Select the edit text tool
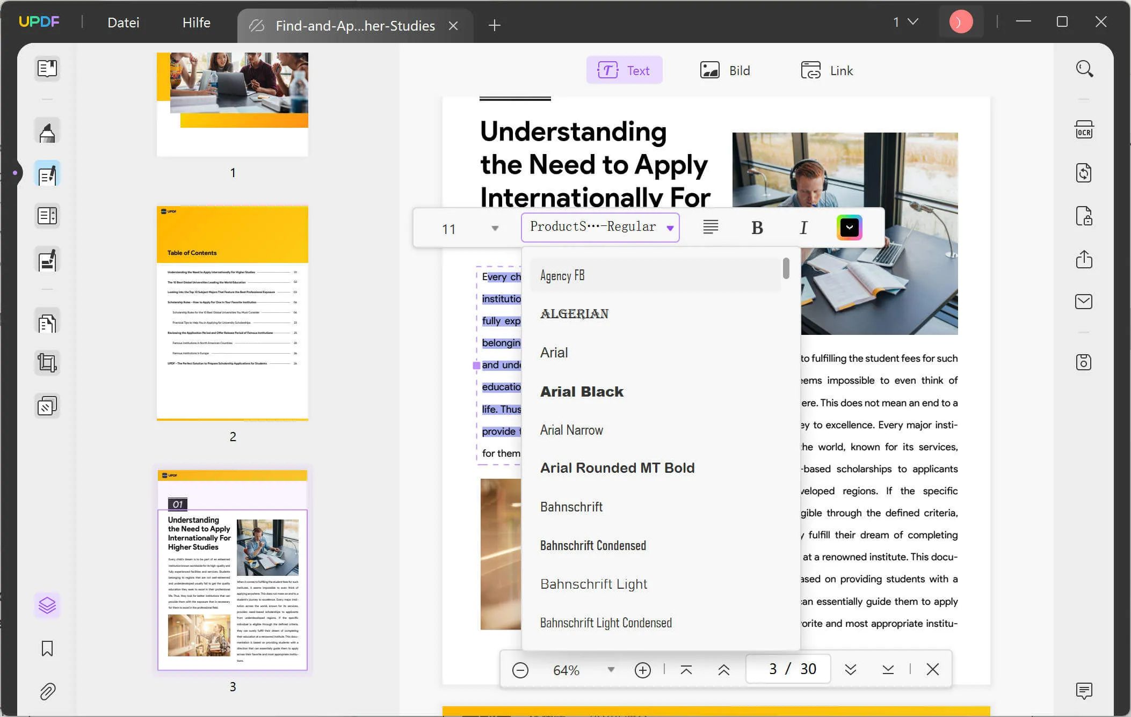1131x717 pixels. 46,175
